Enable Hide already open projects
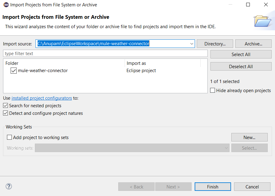Screen dimensions: 275x196 [x=213, y=90]
